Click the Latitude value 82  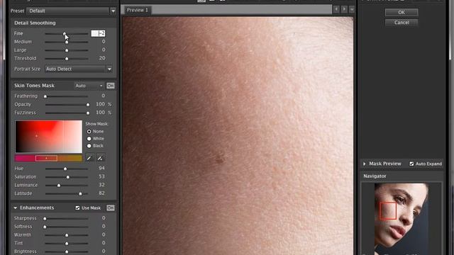click(101, 193)
